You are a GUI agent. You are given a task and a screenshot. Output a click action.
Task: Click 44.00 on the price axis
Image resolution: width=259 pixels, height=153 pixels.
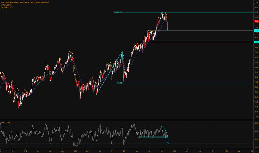tap(256, 117)
